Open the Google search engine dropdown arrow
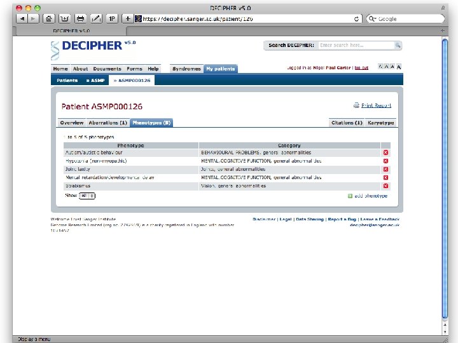The height and width of the screenshot is (343, 458). tap(375, 19)
